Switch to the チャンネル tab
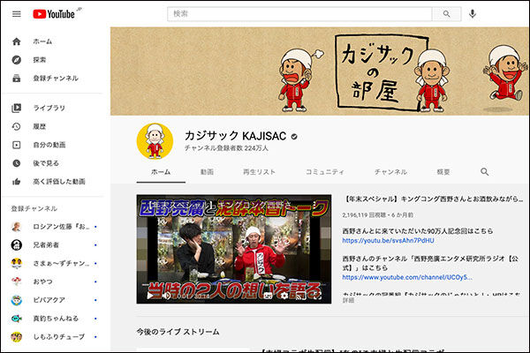The height and width of the screenshot is (353, 530). 390,172
